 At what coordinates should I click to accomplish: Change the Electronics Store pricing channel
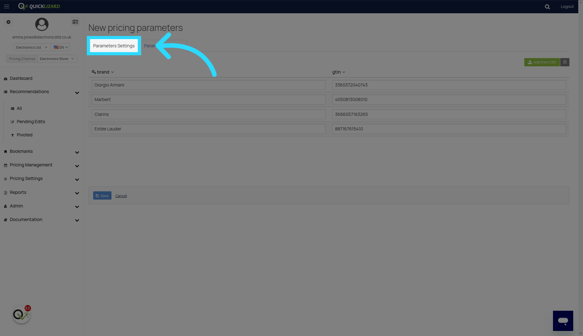pos(57,58)
